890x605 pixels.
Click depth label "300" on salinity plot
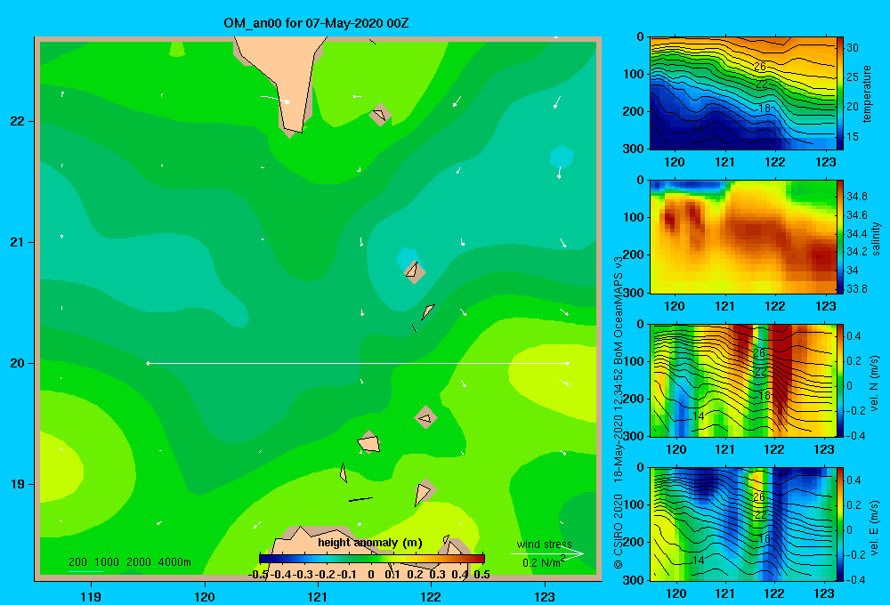(x=634, y=293)
